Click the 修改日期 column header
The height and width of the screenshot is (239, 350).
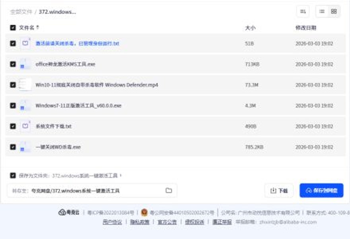306,28
